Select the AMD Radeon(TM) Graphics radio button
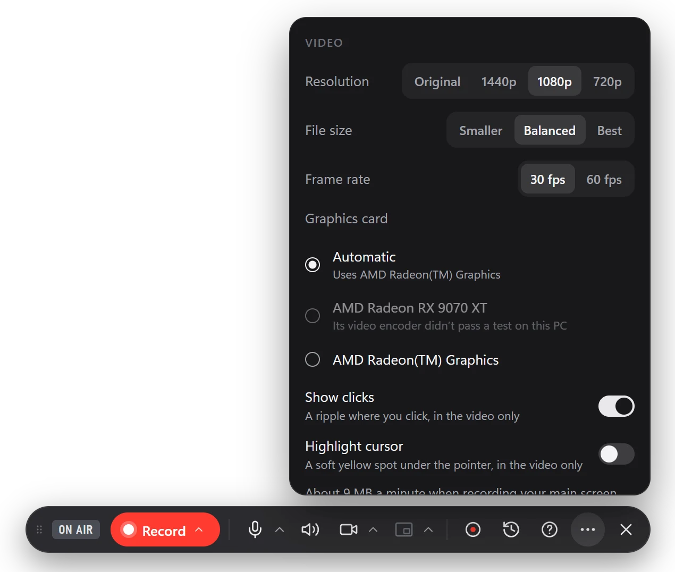 (x=313, y=359)
